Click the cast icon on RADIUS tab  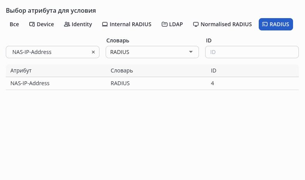265,24
